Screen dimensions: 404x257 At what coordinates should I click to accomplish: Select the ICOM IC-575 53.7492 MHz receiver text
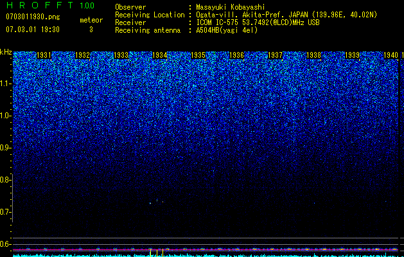(258, 22)
